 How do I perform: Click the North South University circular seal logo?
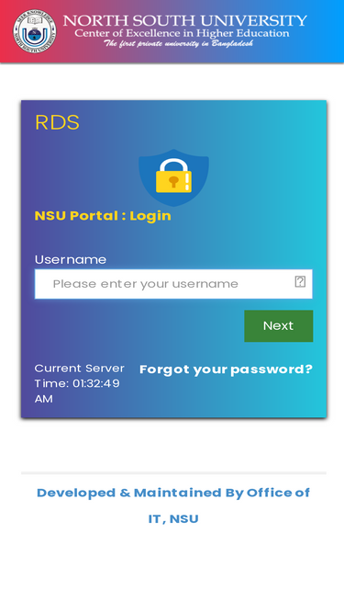tap(35, 31)
